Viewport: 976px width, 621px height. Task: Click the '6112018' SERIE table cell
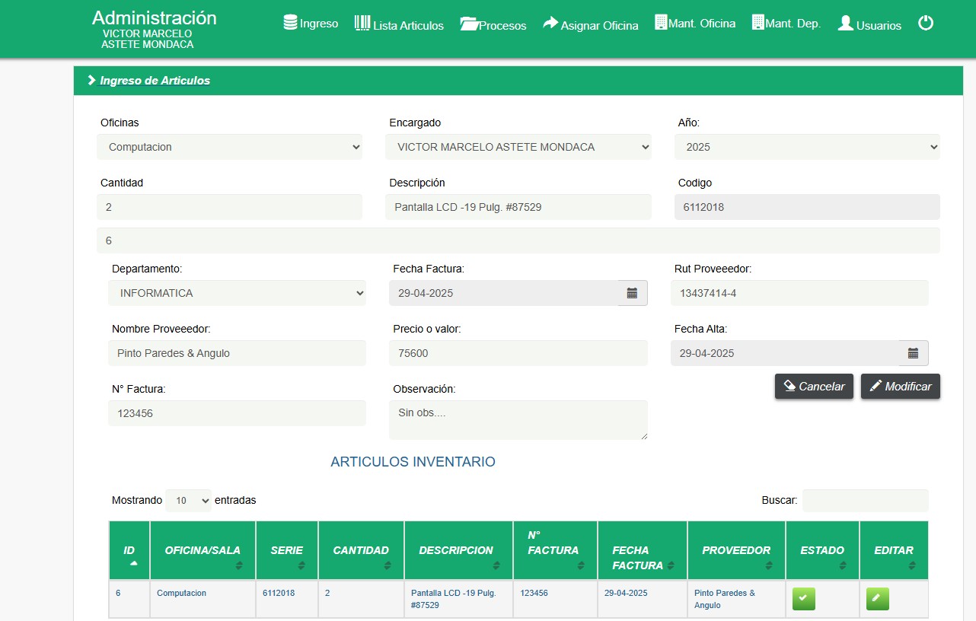click(287, 599)
